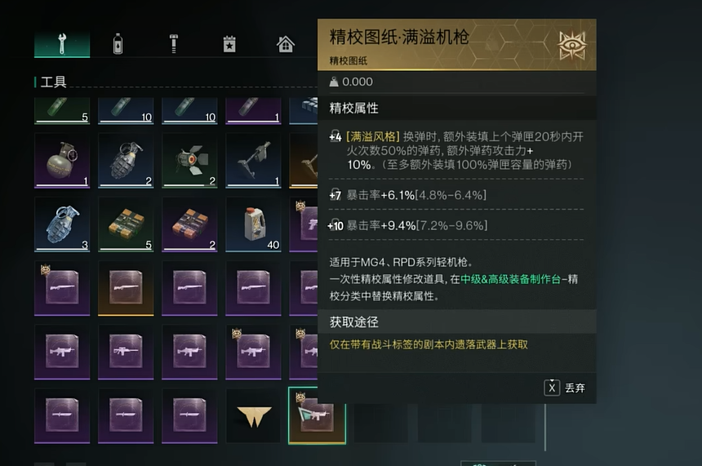This screenshot has width=702, height=466.
Task: Select the bolt materials tab icon
Action: (174, 44)
